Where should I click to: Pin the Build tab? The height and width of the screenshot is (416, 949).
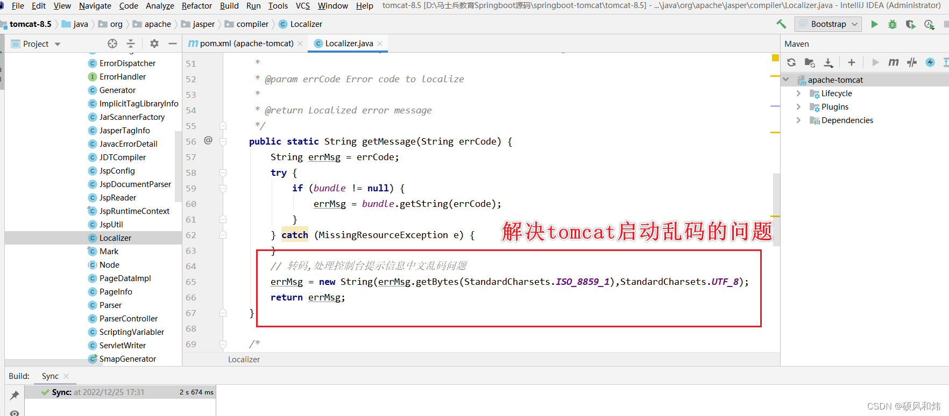[x=15, y=395]
